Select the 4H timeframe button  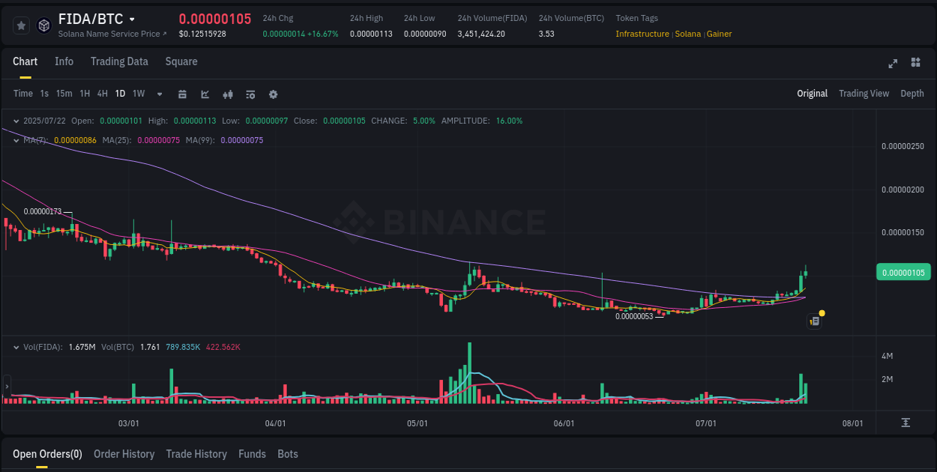pyautogui.click(x=102, y=94)
